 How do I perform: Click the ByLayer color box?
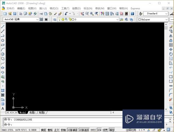[140, 19]
